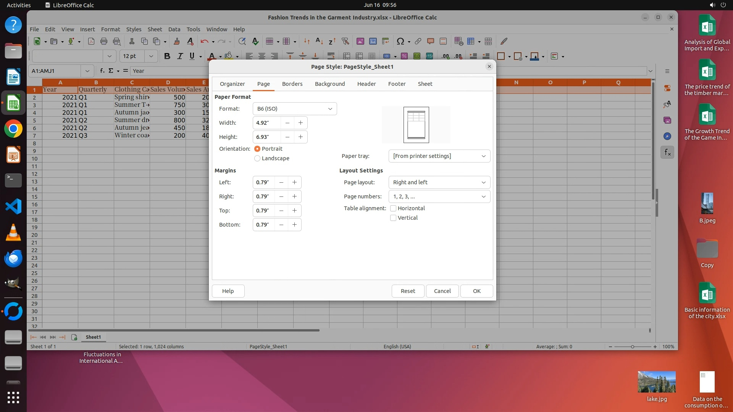
Task: Click the Export as PDF icon
Action: (x=91, y=41)
